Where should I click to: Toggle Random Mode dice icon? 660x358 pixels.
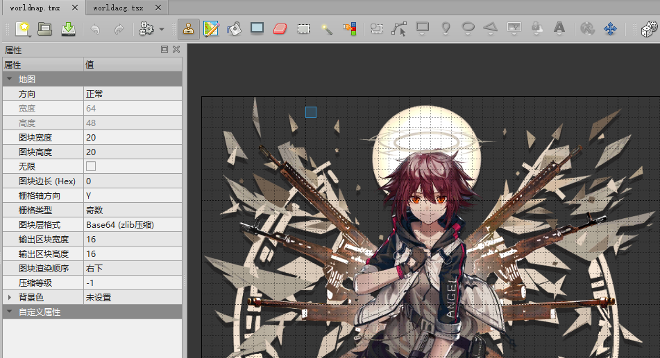649,29
